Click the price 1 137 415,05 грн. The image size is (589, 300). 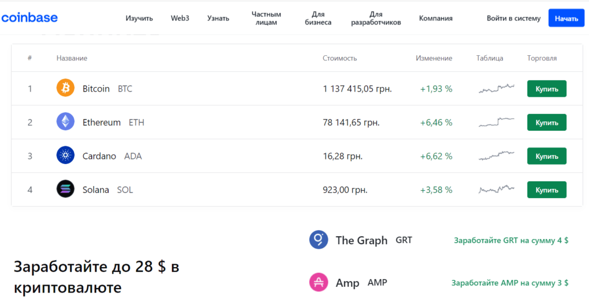pos(357,89)
